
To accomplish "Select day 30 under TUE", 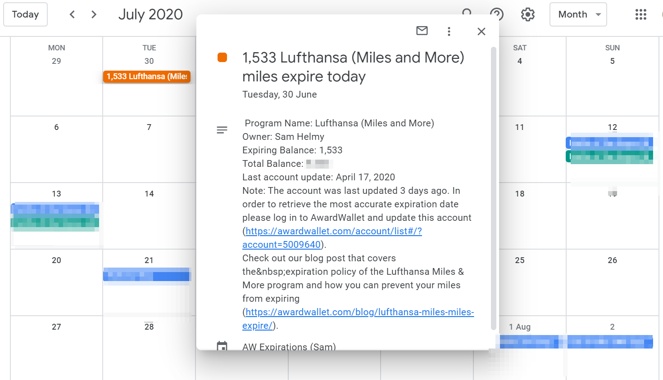I will (x=149, y=61).
